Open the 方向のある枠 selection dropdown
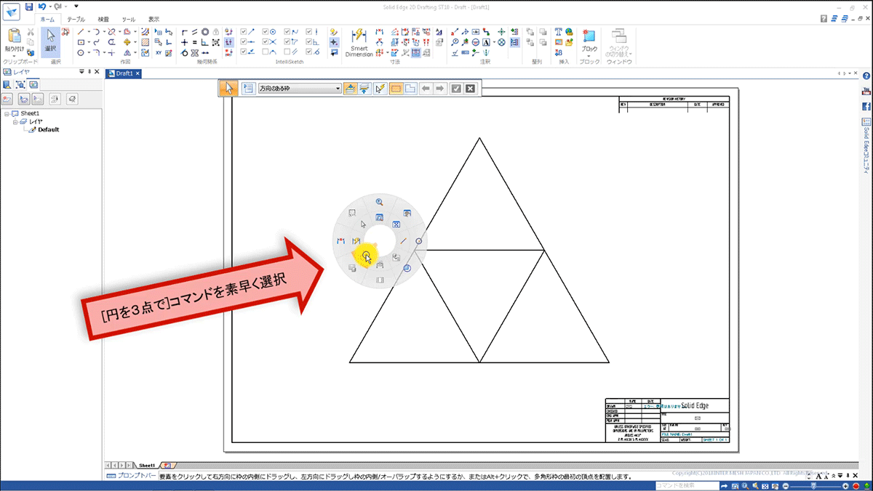The height and width of the screenshot is (491, 873). pos(338,88)
